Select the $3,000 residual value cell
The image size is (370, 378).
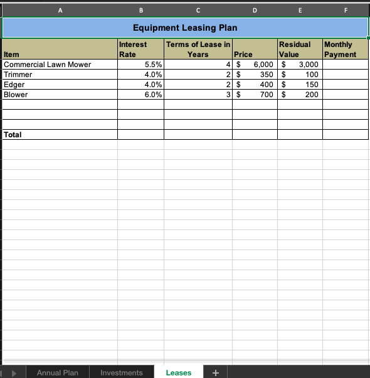(x=300, y=65)
